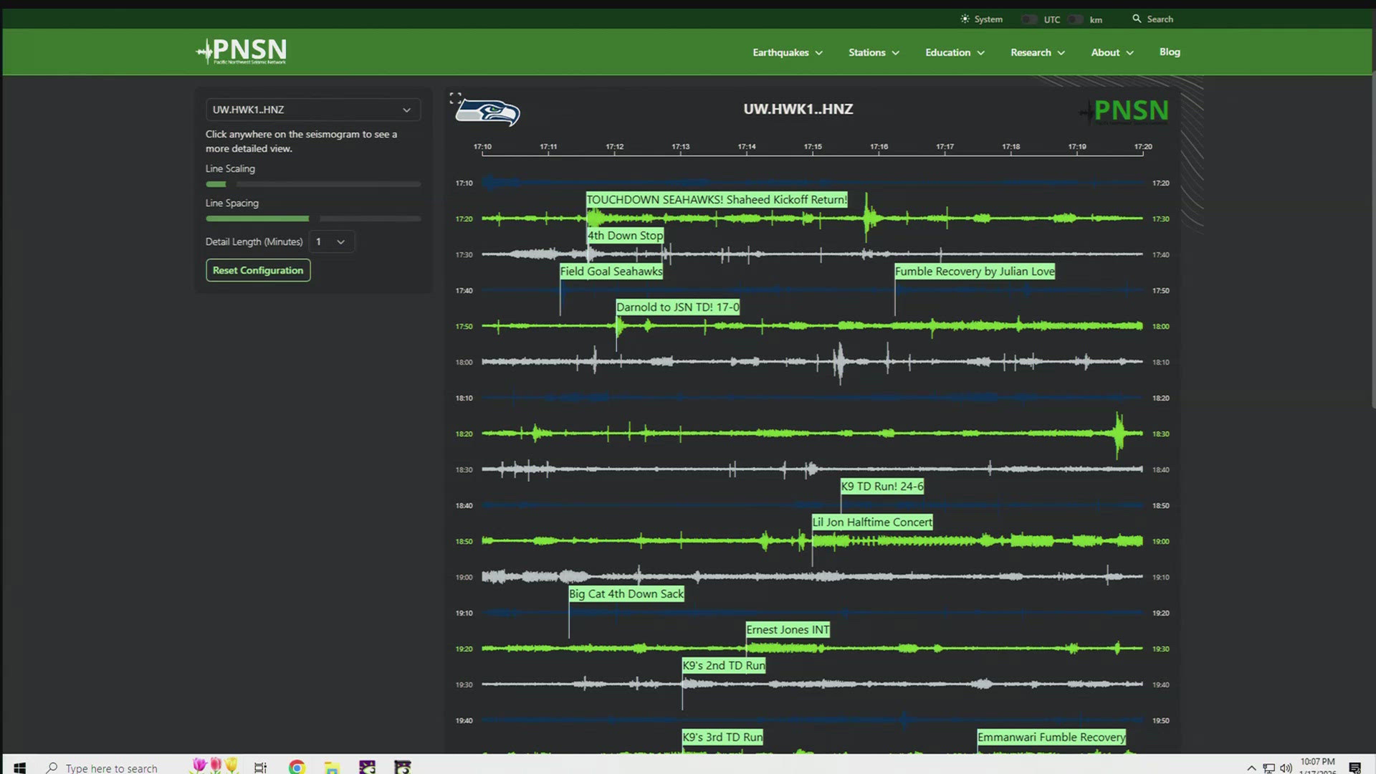Open Chrome from the taskbar

point(297,767)
